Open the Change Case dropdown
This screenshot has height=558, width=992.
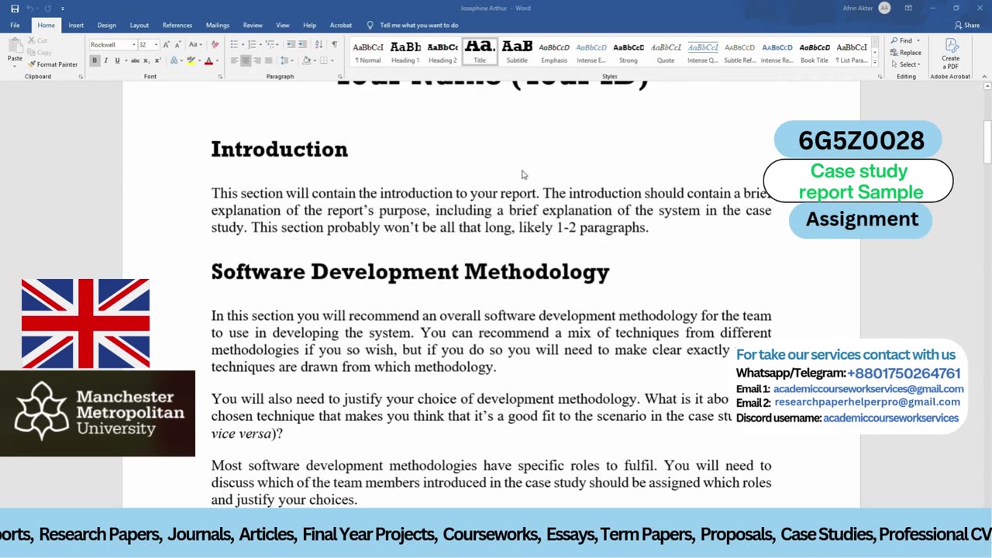tap(195, 45)
